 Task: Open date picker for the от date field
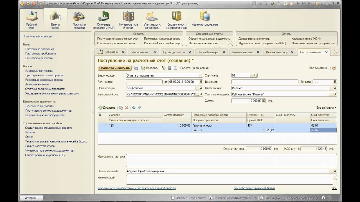[201, 82]
